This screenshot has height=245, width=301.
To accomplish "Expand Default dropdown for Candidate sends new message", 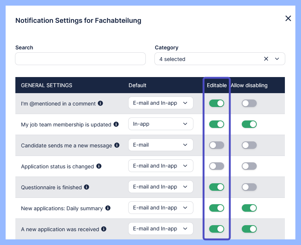I will pyautogui.click(x=160, y=145).
